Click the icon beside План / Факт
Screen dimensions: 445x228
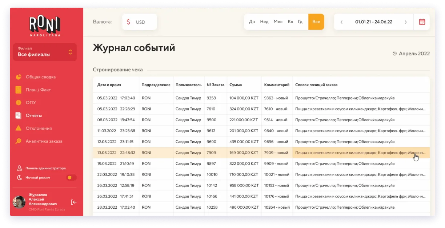pos(19,90)
